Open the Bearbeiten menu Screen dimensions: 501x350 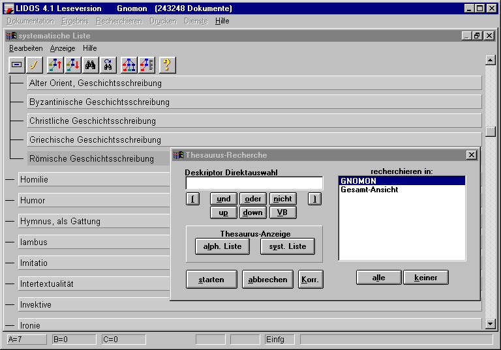coord(26,48)
